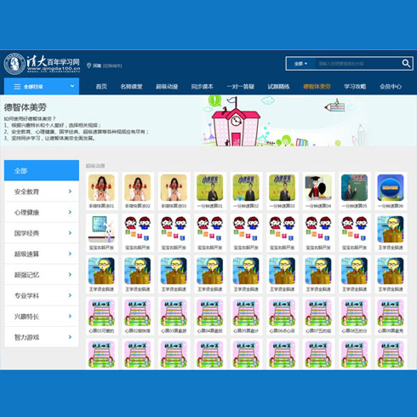Select the 会员中心 menu item

click(x=391, y=87)
